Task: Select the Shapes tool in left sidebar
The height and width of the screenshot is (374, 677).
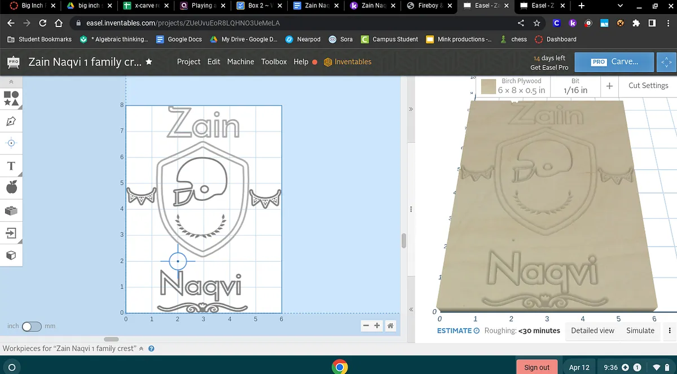Action: 11,98
